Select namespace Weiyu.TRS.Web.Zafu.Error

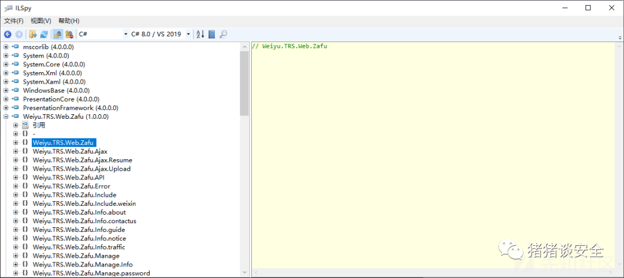(71, 186)
